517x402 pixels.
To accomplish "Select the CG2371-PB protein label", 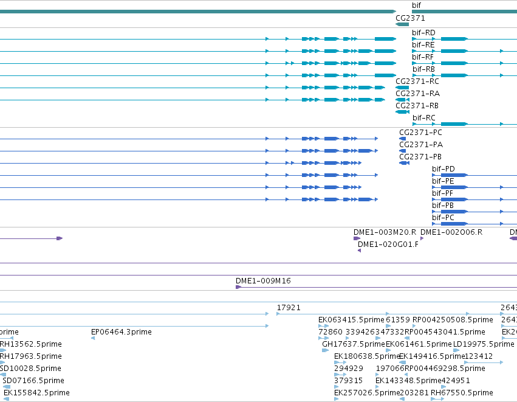I will [420, 157].
